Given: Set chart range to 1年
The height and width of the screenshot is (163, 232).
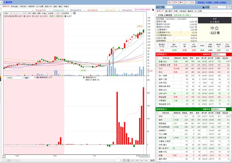Looking at the screenshot, I should coord(141,160).
